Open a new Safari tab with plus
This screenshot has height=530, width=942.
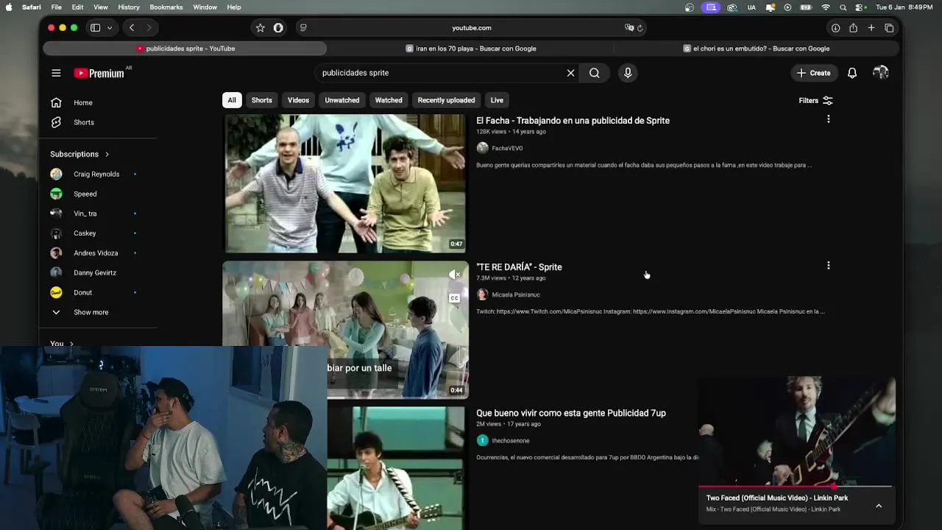click(871, 28)
